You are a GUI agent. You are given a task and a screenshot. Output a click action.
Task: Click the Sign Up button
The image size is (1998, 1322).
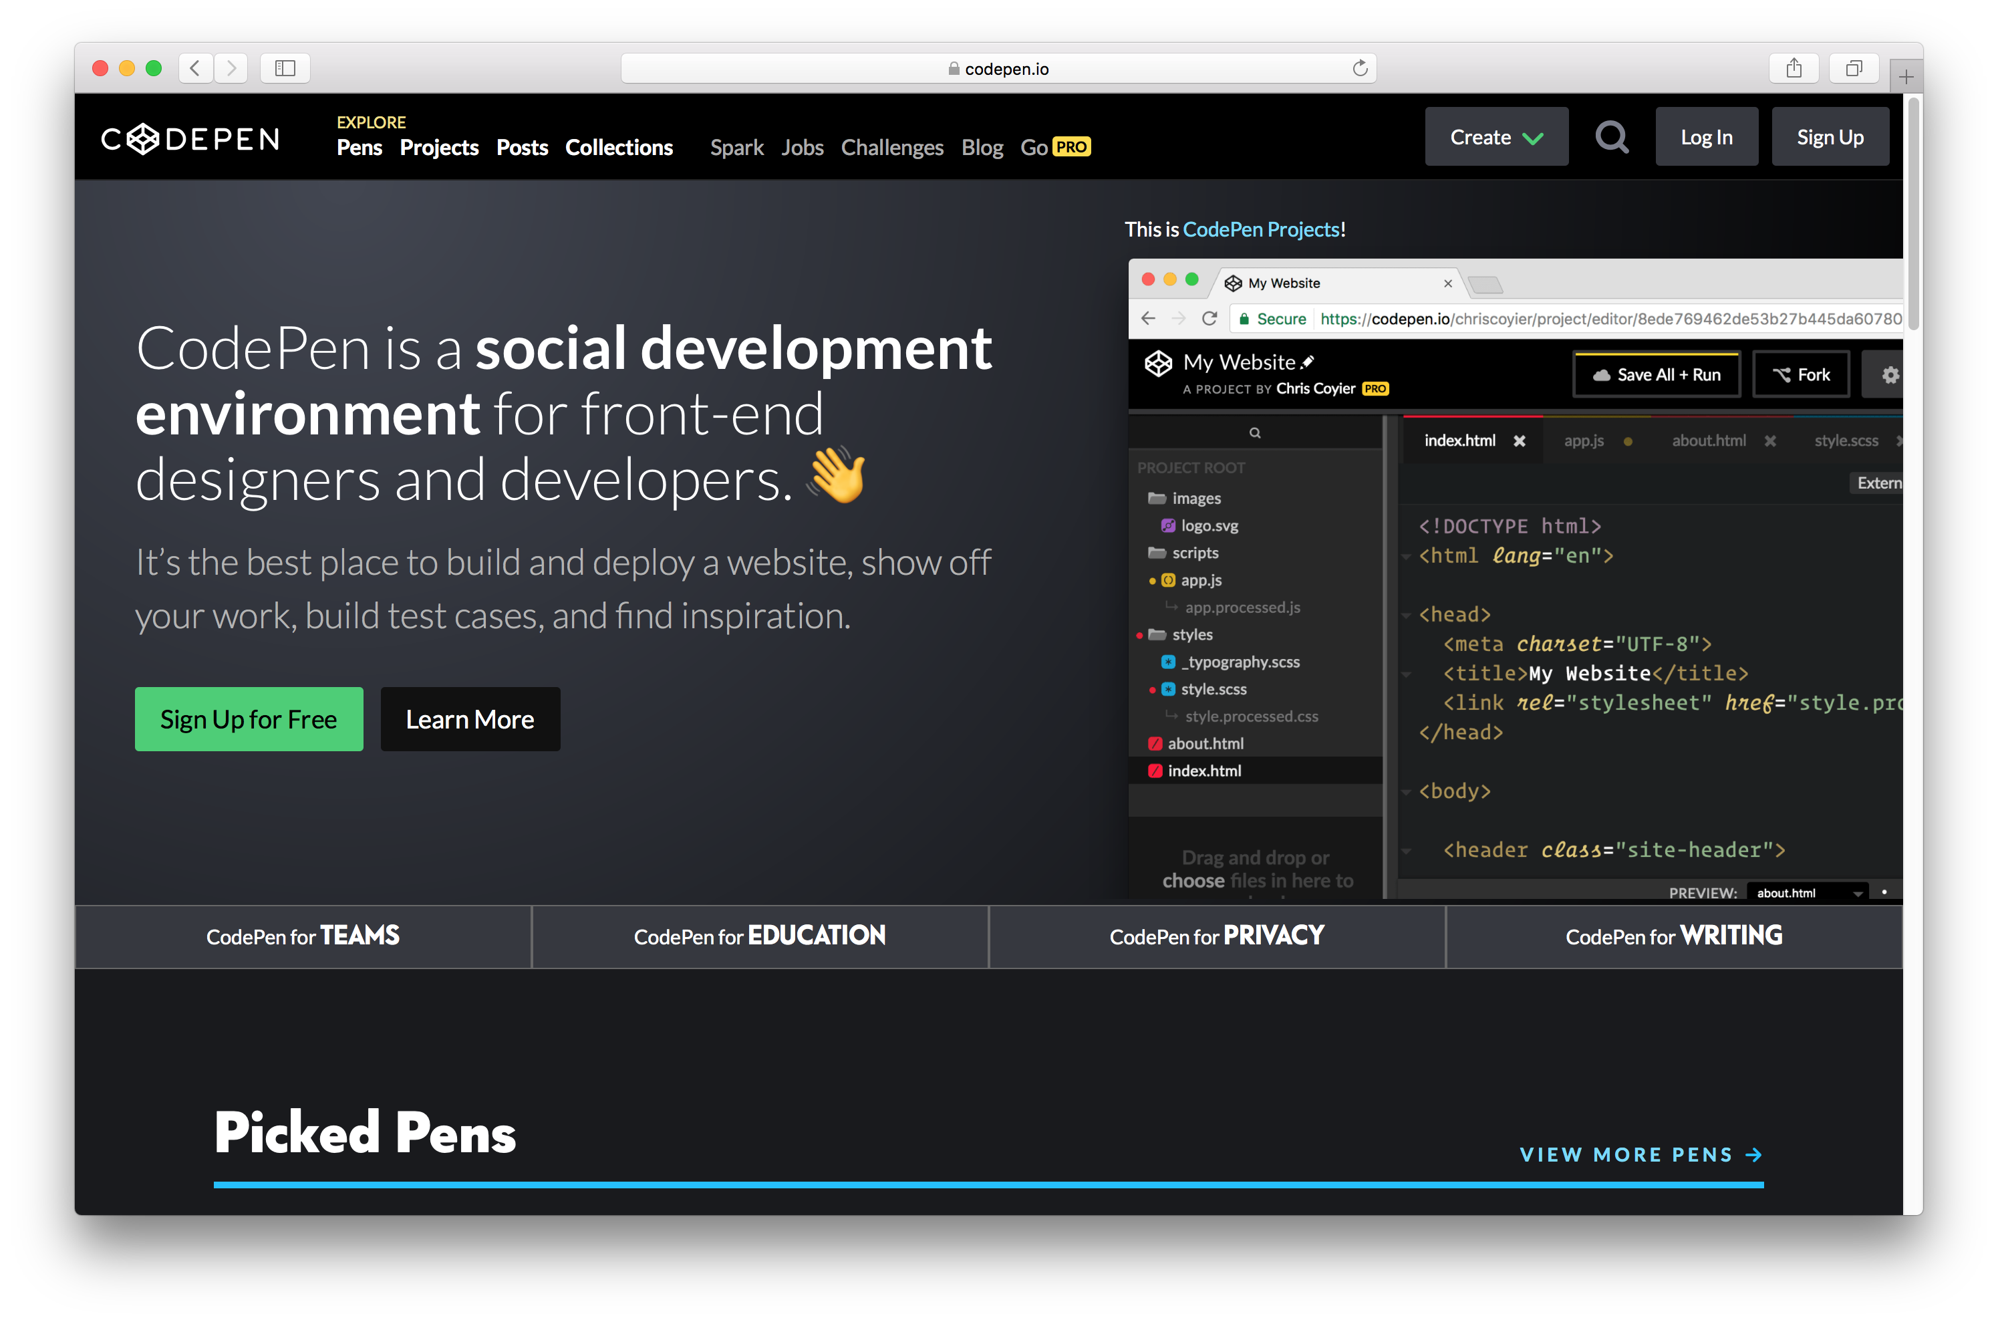[x=1830, y=136]
